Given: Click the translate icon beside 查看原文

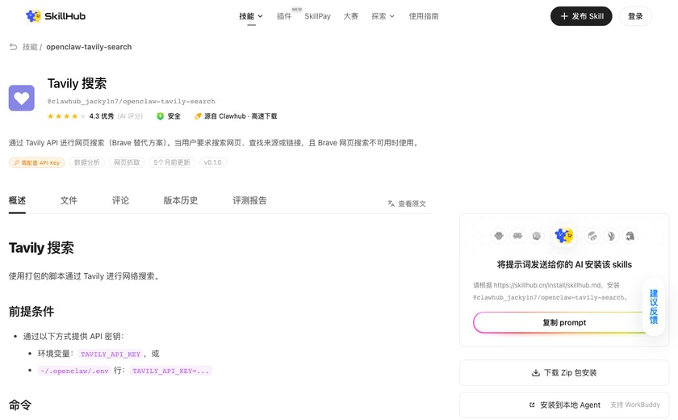Looking at the screenshot, I should [x=391, y=204].
